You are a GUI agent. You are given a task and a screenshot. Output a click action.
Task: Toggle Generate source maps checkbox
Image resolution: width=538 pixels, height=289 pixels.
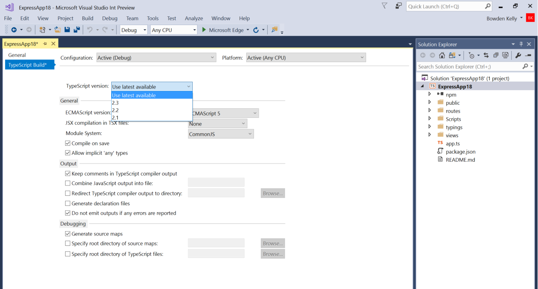(x=68, y=234)
